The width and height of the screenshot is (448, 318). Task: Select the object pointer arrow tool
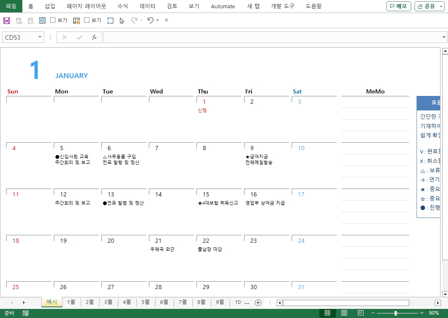pos(122,21)
